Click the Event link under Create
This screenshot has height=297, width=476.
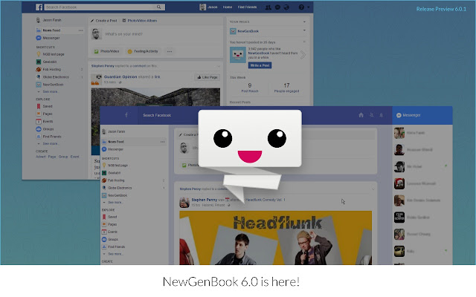74,157
